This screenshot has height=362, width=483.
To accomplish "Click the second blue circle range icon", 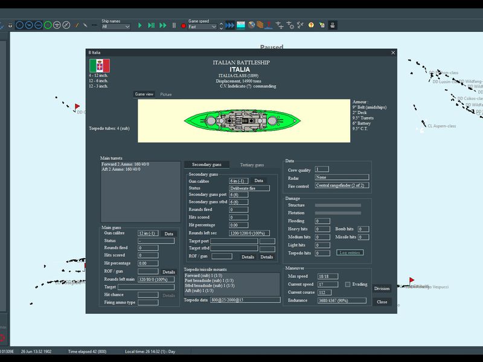I will tap(29, 25).
